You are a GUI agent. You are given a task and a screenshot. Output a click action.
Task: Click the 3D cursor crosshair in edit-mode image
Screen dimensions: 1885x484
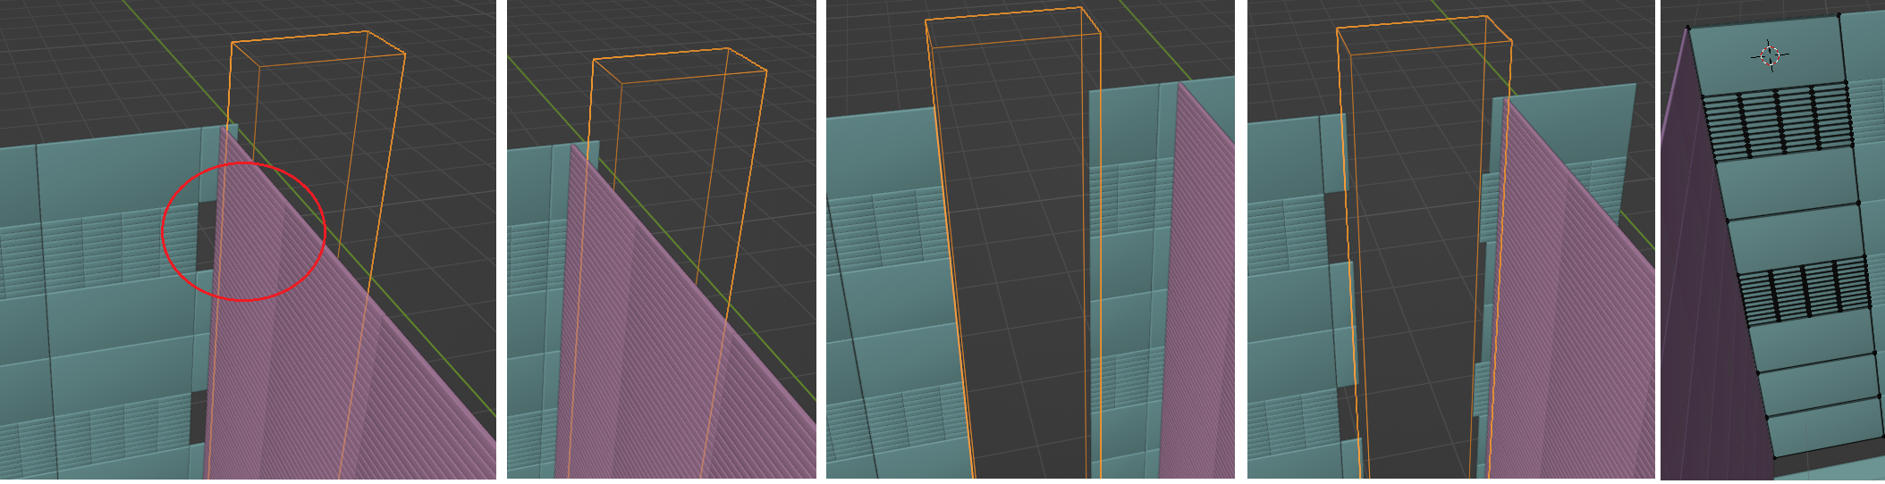(1770, 55)
